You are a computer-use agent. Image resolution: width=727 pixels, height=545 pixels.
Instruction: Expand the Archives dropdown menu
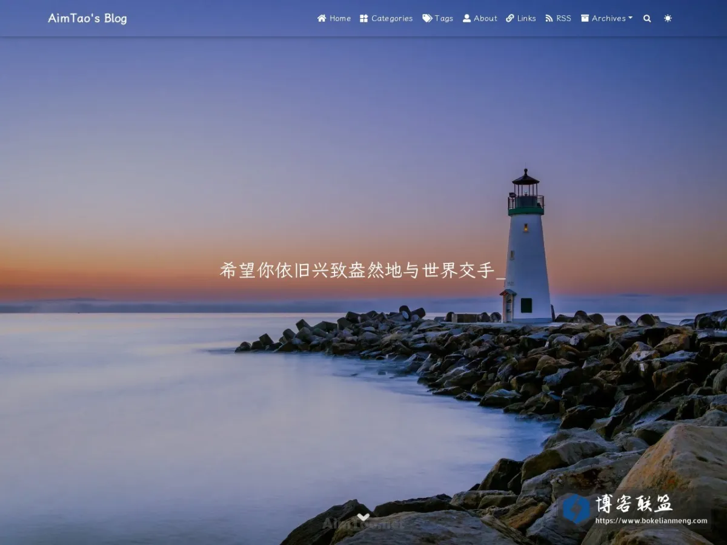click(606, 18)
